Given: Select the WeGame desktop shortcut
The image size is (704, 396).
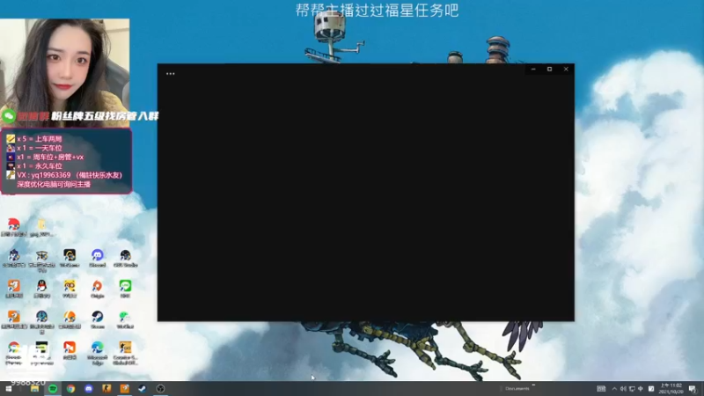Looking at the screenshot, I should click(x=70, y=259).
